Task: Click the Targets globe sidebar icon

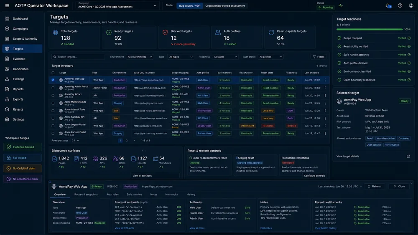Action: click(x=7, y=49)
